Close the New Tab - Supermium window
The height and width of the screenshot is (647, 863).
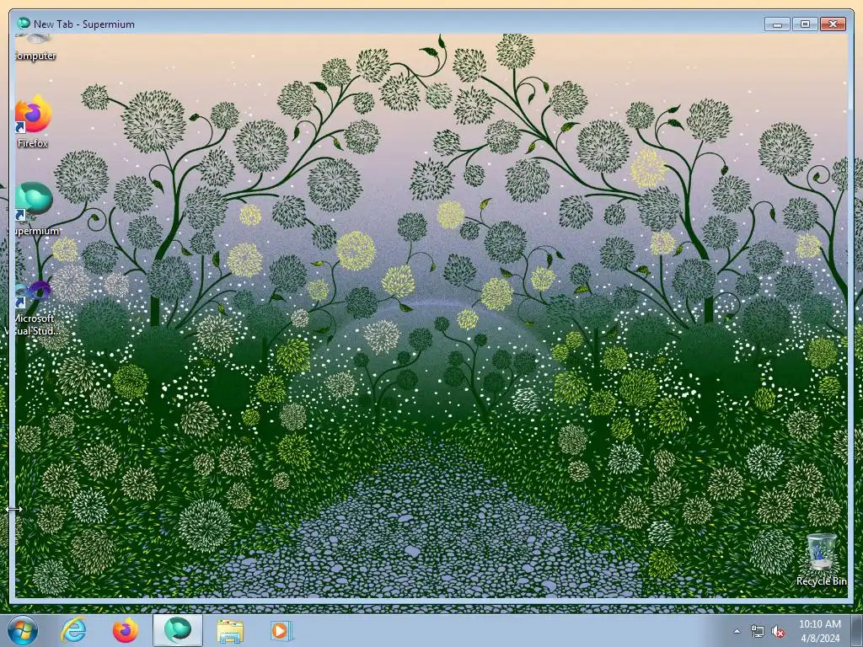[x=833, y=24]
